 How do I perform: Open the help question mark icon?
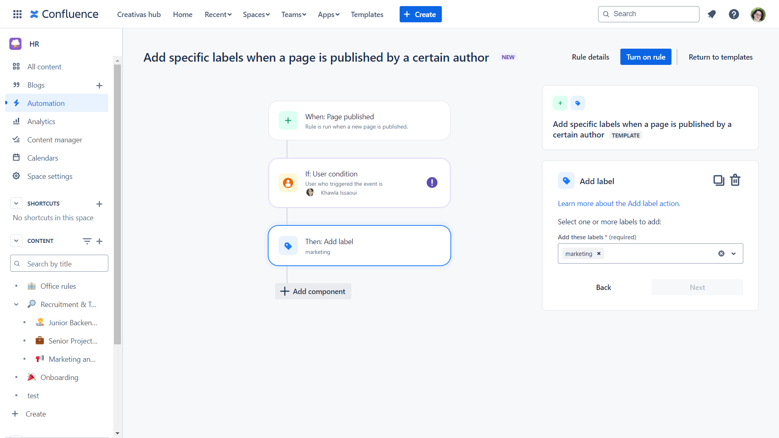tap(734, 15)
